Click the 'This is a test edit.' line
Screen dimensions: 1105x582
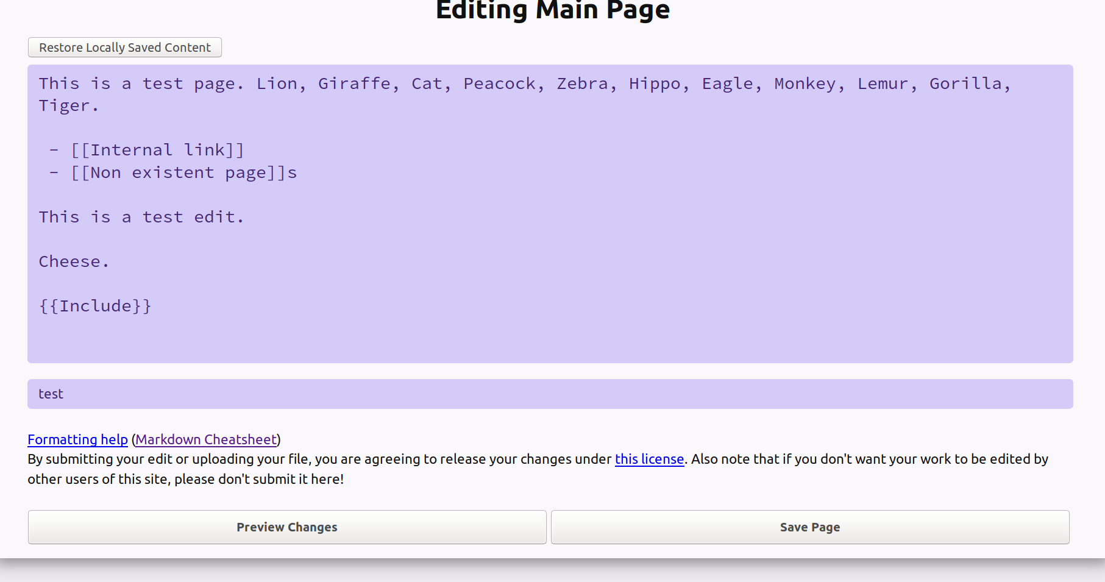tap(141, 218)
